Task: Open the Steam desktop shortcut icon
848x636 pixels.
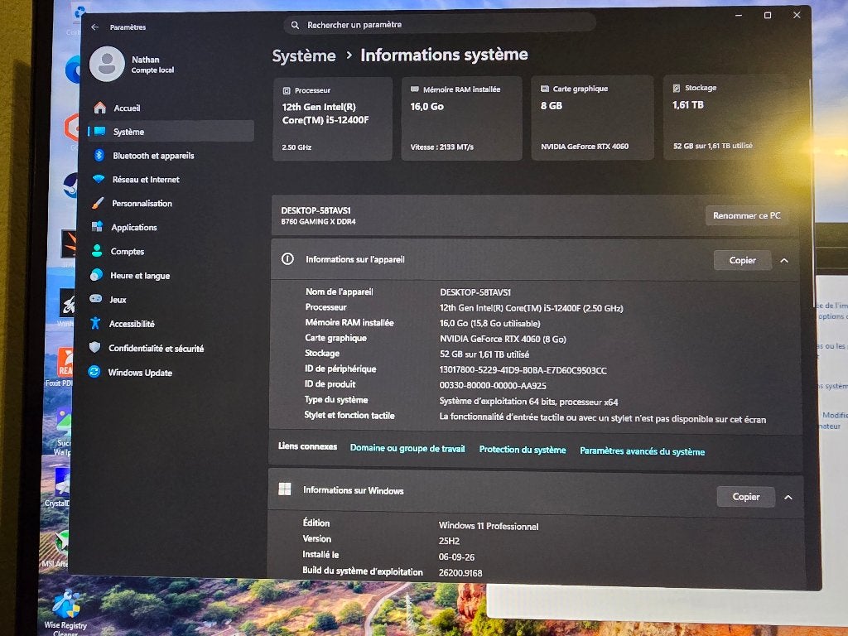Action: 71,185
